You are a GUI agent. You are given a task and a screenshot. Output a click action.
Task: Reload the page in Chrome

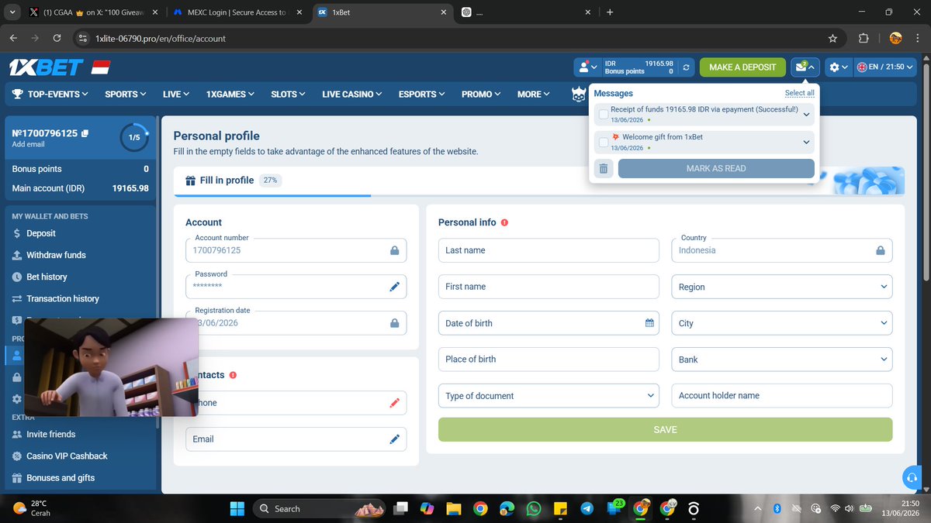click(57, 38)
